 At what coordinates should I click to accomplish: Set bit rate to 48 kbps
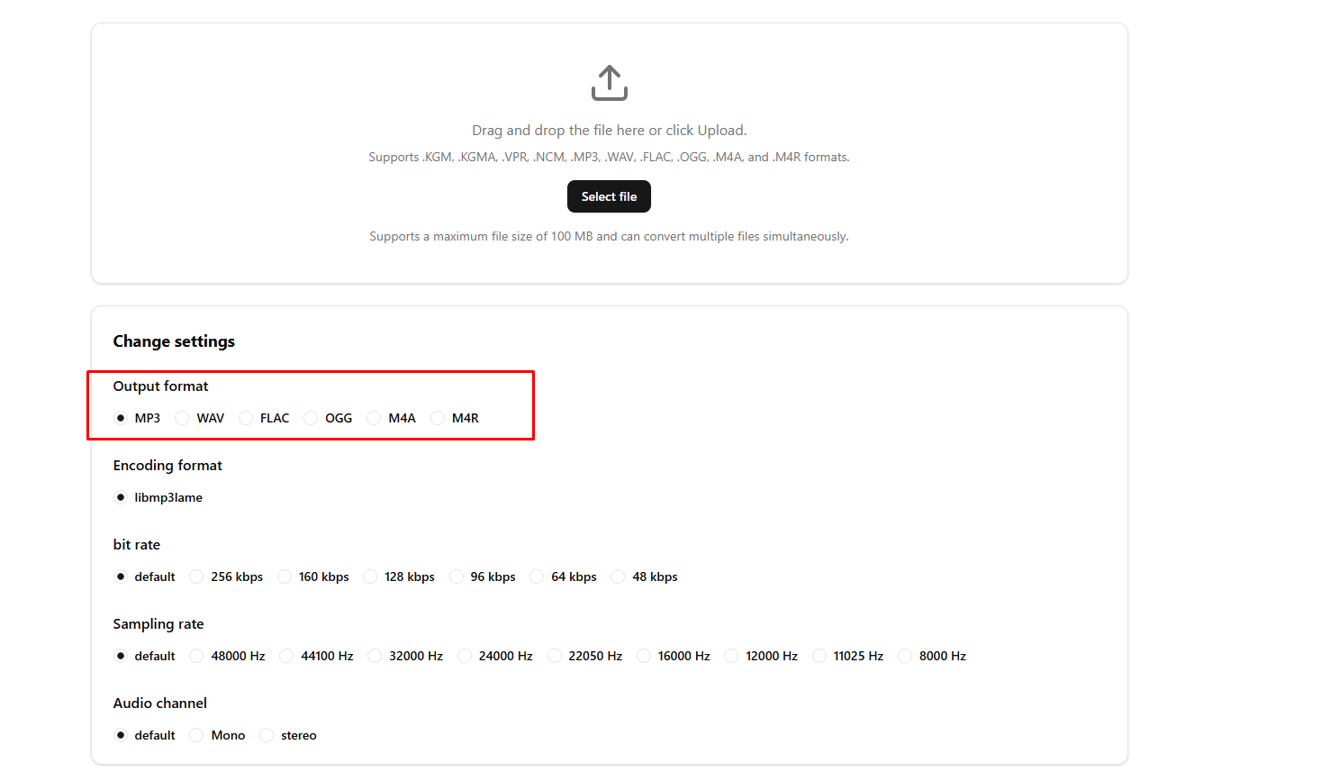618,576
